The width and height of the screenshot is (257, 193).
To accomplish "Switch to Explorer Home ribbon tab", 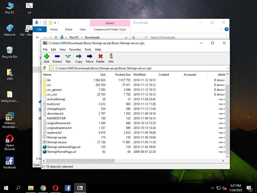I will (x=54, y=29).
